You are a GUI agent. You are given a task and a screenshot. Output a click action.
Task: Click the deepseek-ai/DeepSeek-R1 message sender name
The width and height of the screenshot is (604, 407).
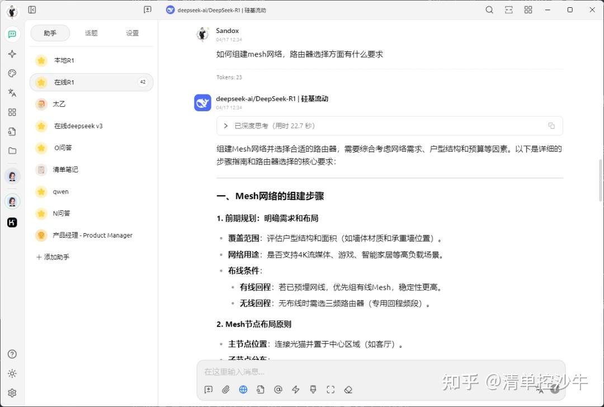[x=272, y=98]
